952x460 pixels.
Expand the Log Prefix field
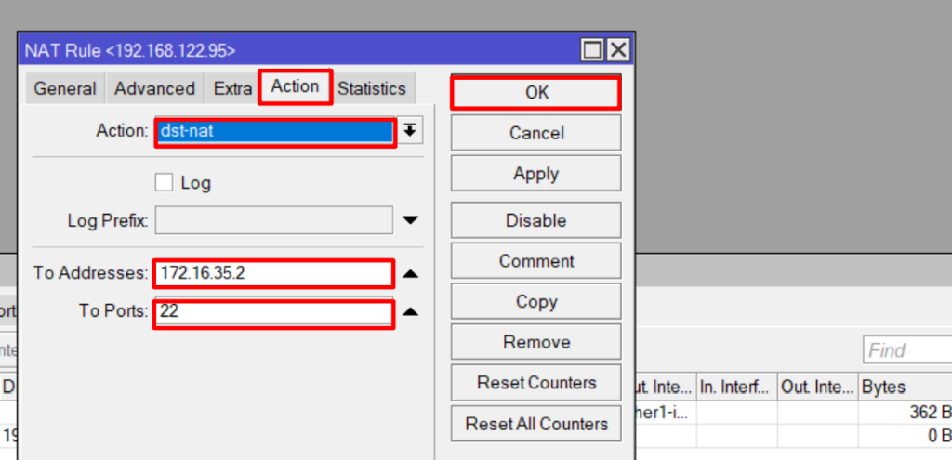[x=411, y=221]
